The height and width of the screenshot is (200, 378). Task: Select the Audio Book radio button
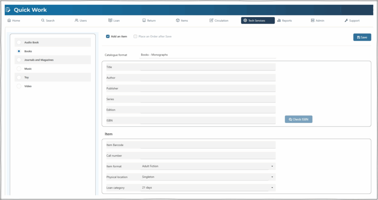(x=19, y=42)
